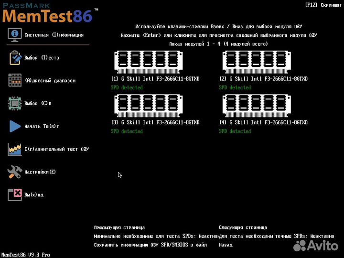Open the 'Выбор (T)еста' menu entry
This screenshot has width=344, height=258.
(42, 58)
